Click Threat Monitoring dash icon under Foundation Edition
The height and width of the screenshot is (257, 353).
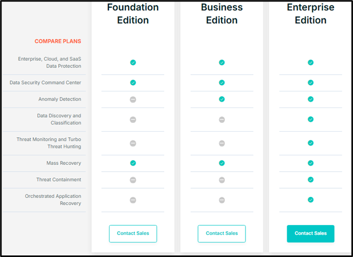click(x=133, y=143)
